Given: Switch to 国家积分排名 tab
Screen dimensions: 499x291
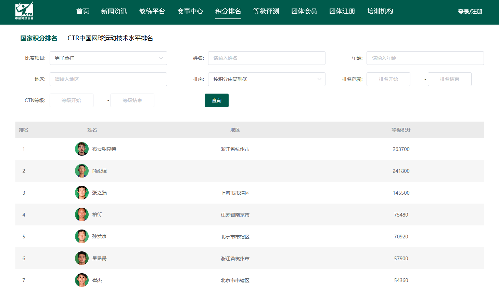Looking at the screenshot, I should [x=39, y=38].
